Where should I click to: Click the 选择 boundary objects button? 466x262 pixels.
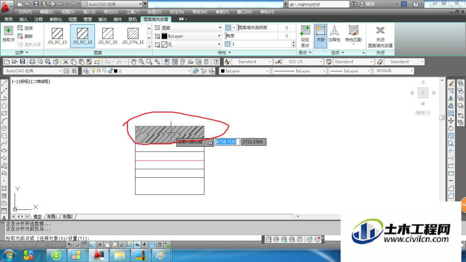click(x=25, y=28)
